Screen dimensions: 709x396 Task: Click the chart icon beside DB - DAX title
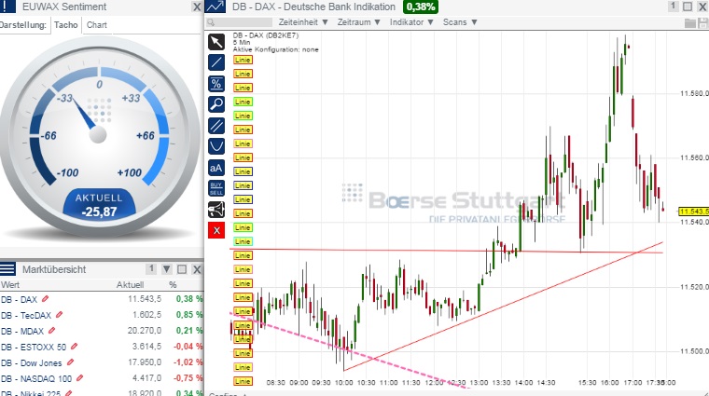point(215,7)
